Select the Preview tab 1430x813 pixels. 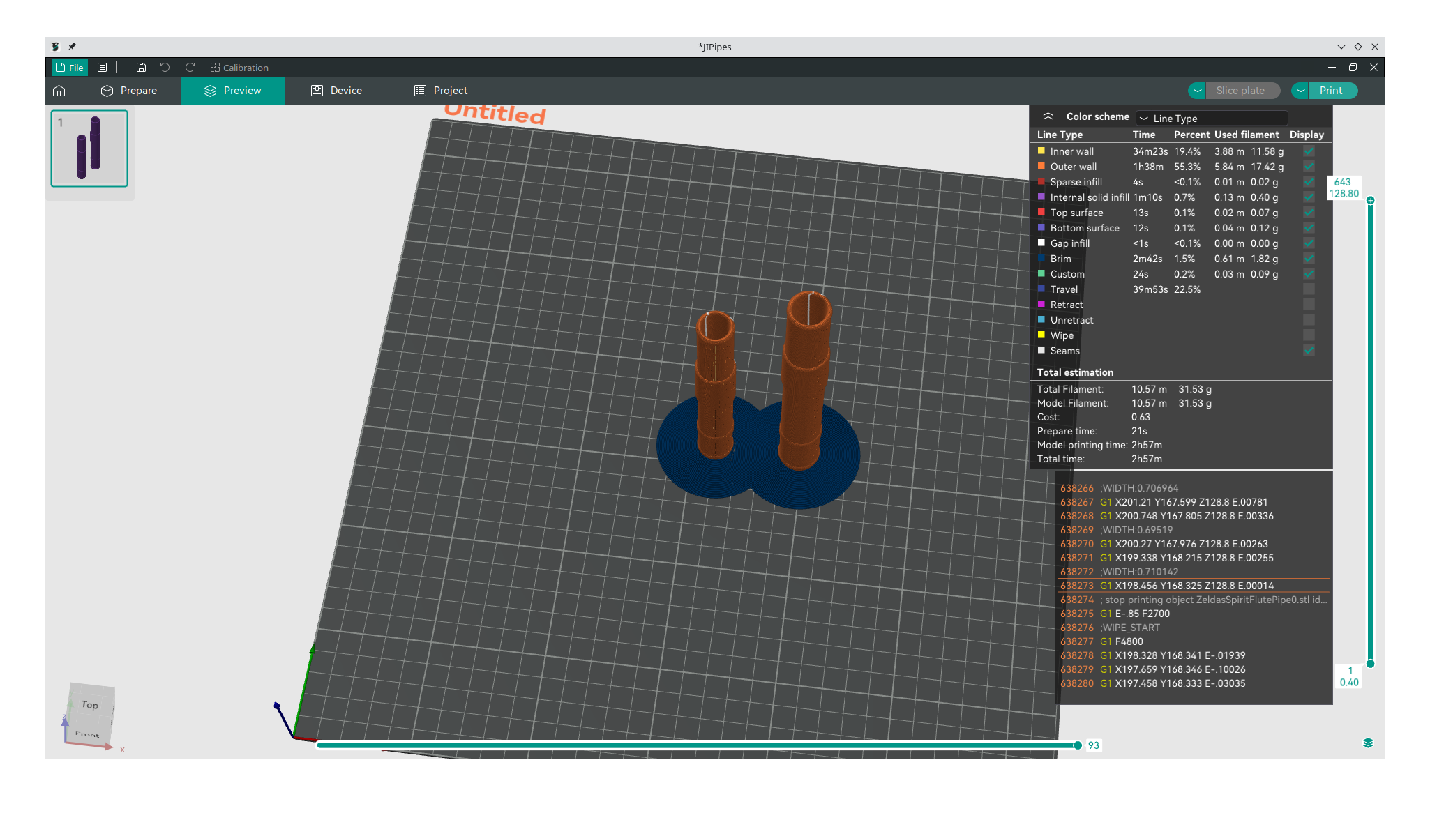click(x=232, y=91)
